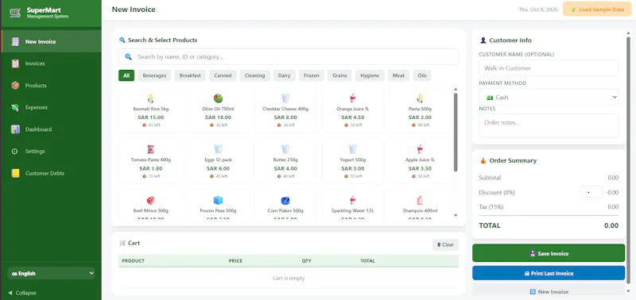Image resolution: width=636 pixels, height=300 pixels.
Task: Click the SAR 15.00 price text
Action: pyautogui.click(x=151, y=117)
